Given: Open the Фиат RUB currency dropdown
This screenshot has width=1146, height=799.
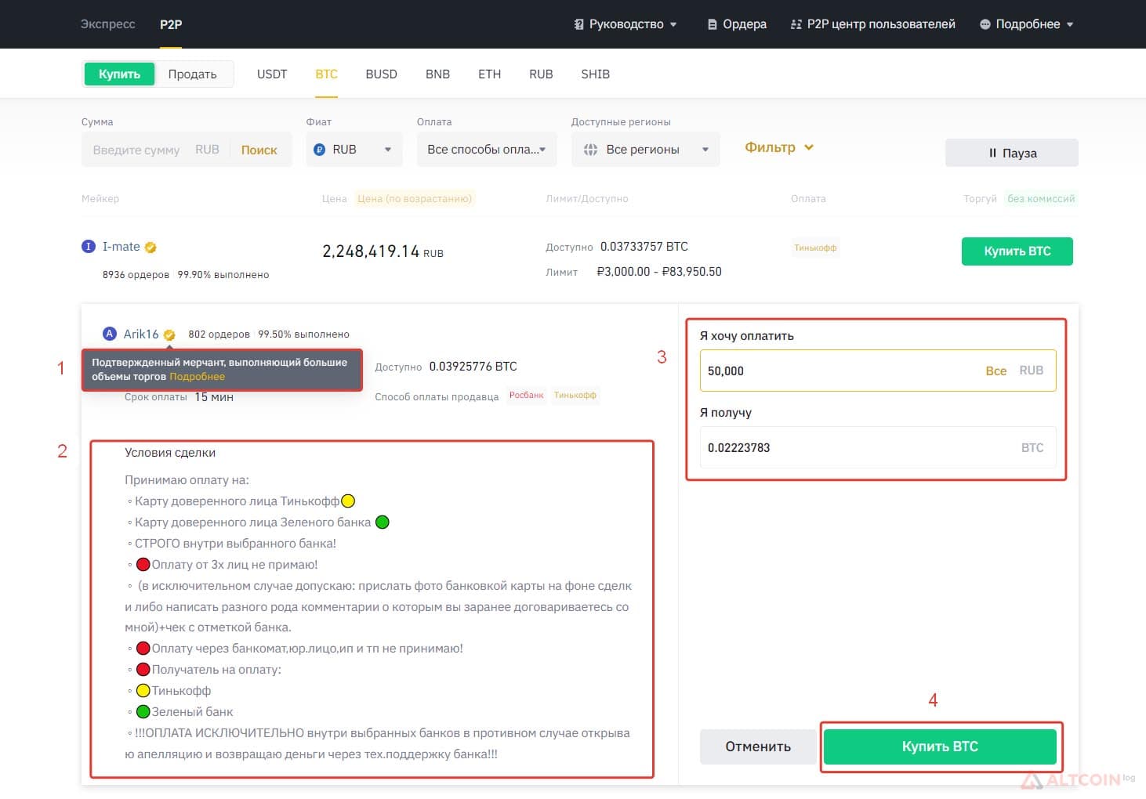Looking at the screenshot, I should pyautogui.click(x=354, y=150).
